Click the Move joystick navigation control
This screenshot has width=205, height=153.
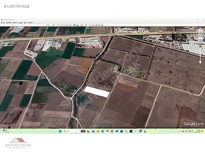click(x=200, y=39)
